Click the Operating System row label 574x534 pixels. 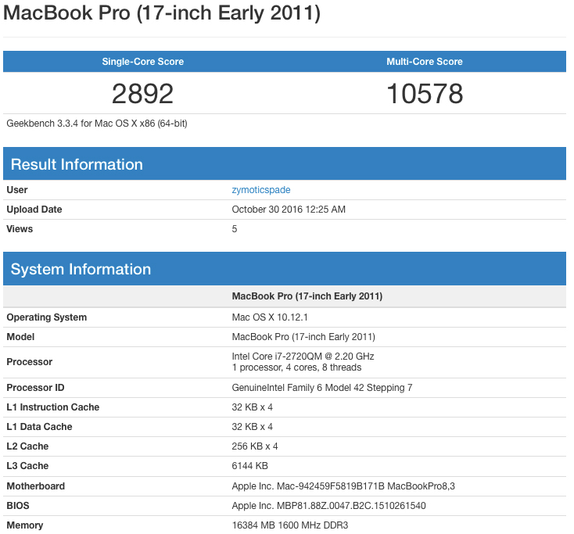point(47,317)
